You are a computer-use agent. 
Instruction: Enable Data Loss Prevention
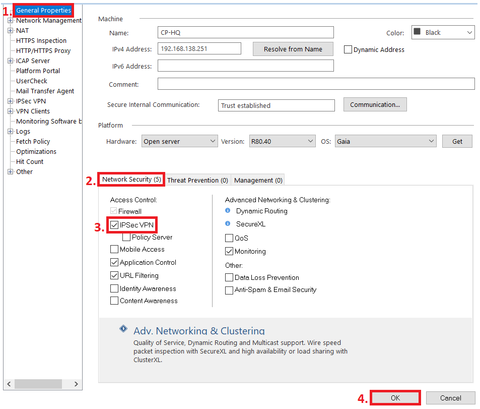click(229, 277)
